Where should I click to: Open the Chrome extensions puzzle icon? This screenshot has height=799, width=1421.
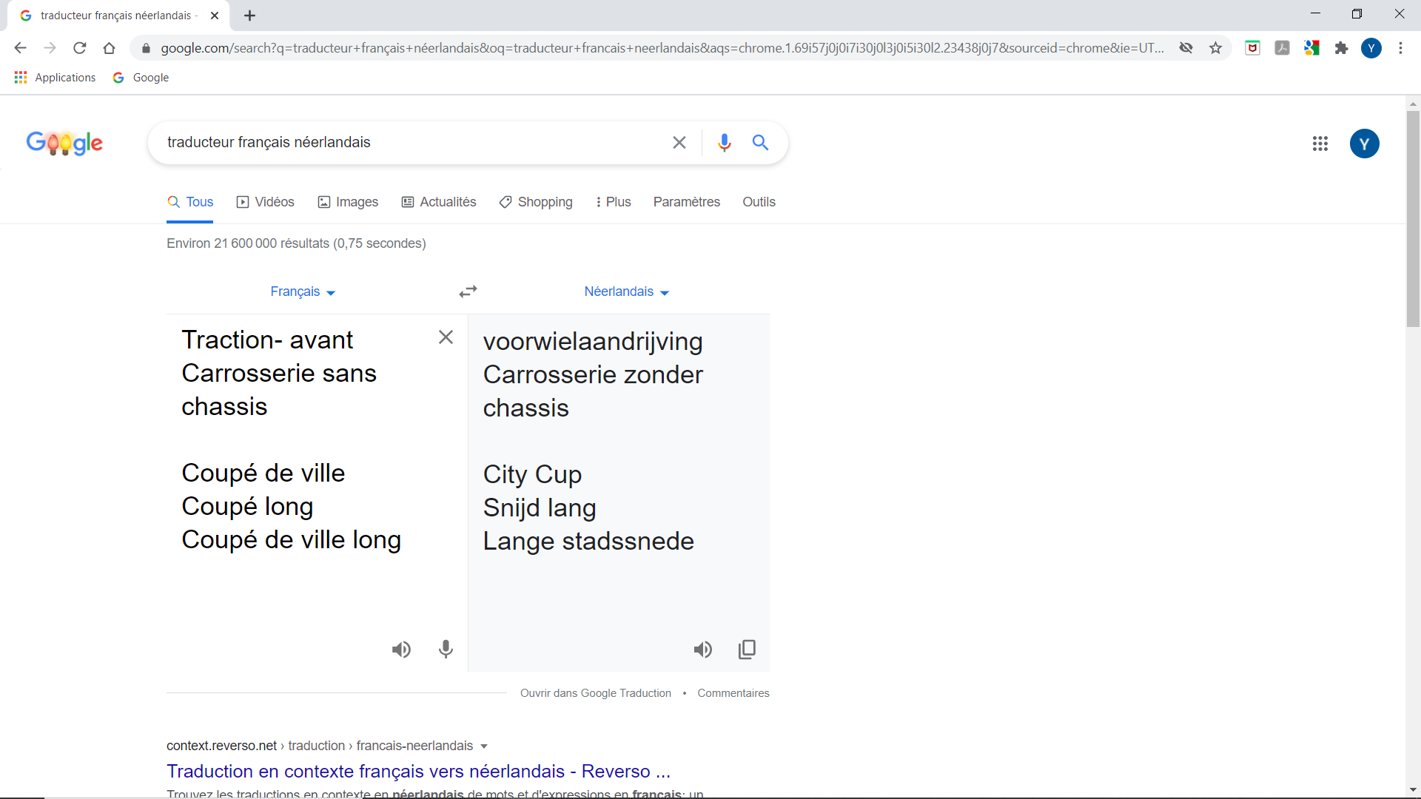coord(1341,48)
